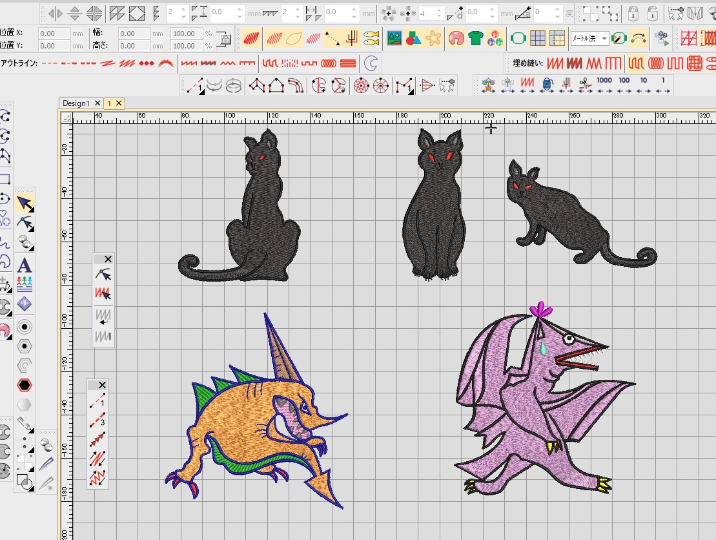Select the spiral ring fill stitch
The image size is (716, 540).
click(x=656, y=63)
